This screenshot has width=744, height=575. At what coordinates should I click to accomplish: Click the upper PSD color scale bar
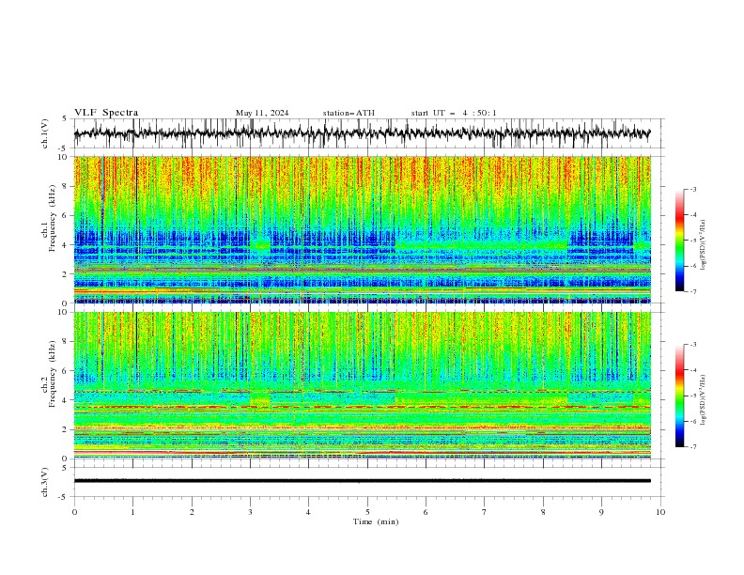coord(680,241)
